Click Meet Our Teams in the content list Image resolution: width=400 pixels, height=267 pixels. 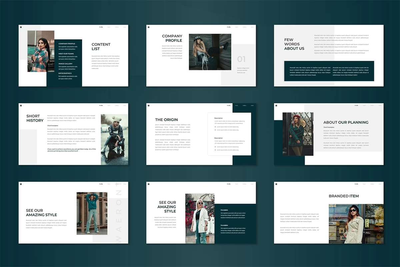[66, 54]
